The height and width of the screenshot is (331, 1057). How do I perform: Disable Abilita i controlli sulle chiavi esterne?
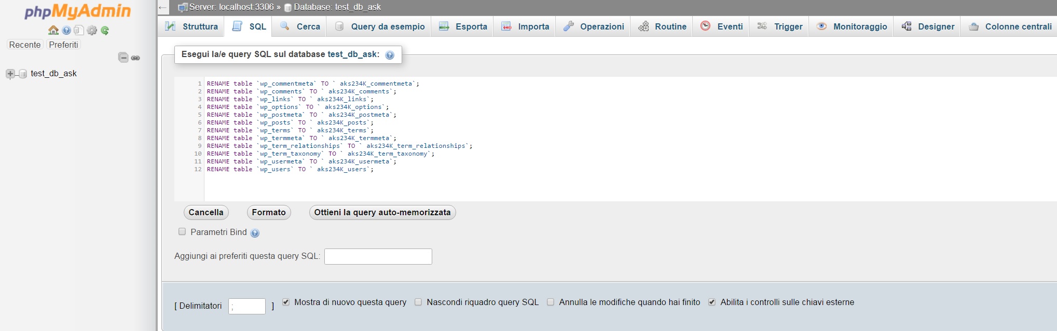[x=712, y=302]
